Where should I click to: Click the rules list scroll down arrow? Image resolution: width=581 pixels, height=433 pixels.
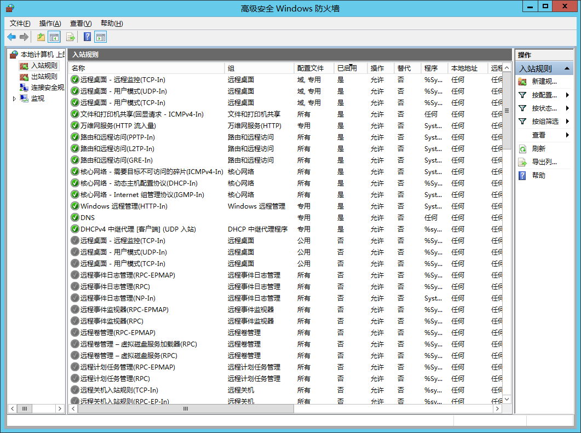[x=507, y=399]
